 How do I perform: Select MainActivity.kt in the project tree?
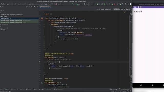6,18
